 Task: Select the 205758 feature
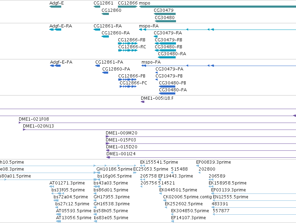[143, 180]
